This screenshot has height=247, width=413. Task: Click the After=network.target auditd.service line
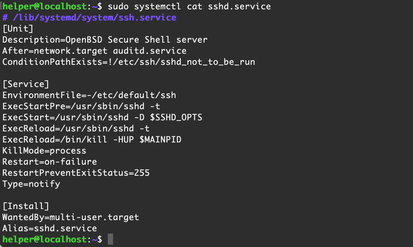coord(94,51)
